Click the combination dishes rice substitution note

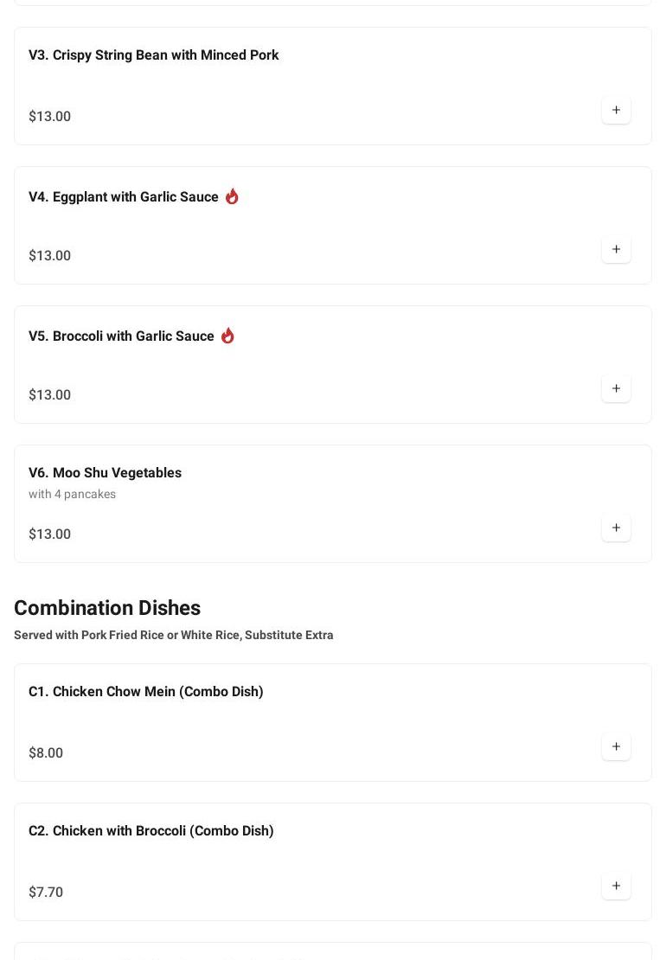(173, 635)
